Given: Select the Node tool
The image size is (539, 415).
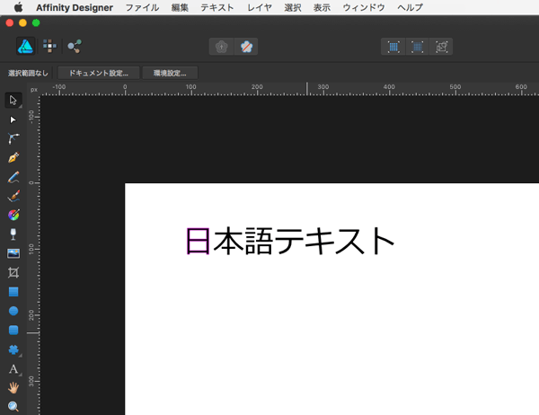Looking at the screenshot, I should pos(13,119).
